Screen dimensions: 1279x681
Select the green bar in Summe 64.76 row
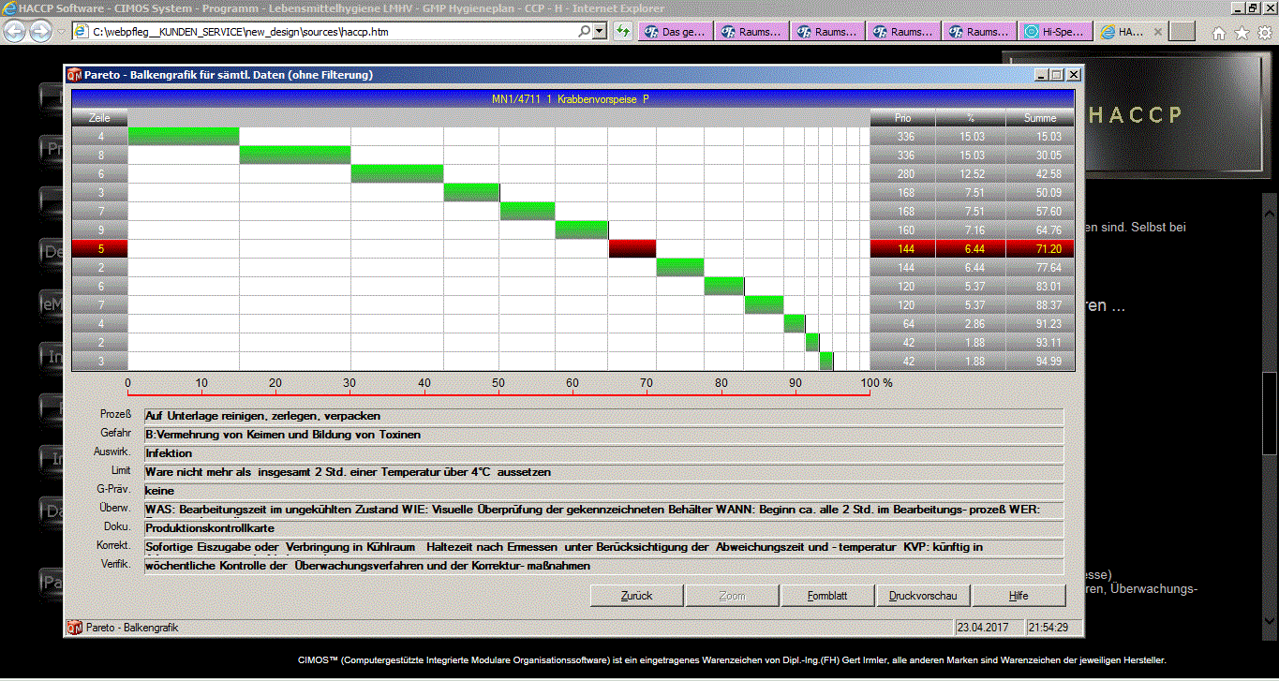(x=582, y=229)
